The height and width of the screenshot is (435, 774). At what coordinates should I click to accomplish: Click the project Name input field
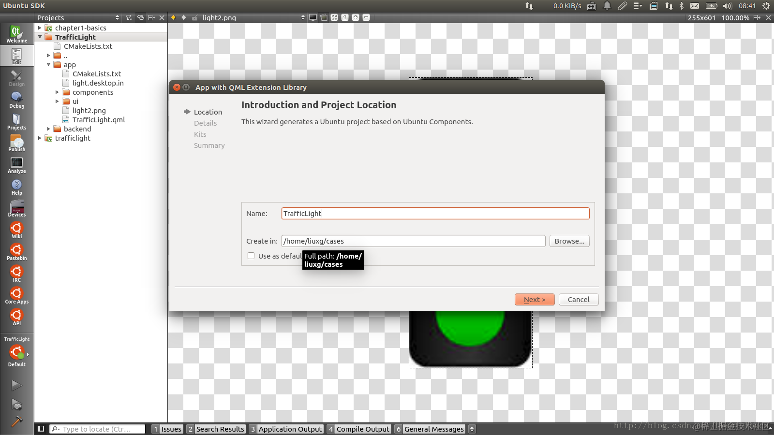point(435,214)
